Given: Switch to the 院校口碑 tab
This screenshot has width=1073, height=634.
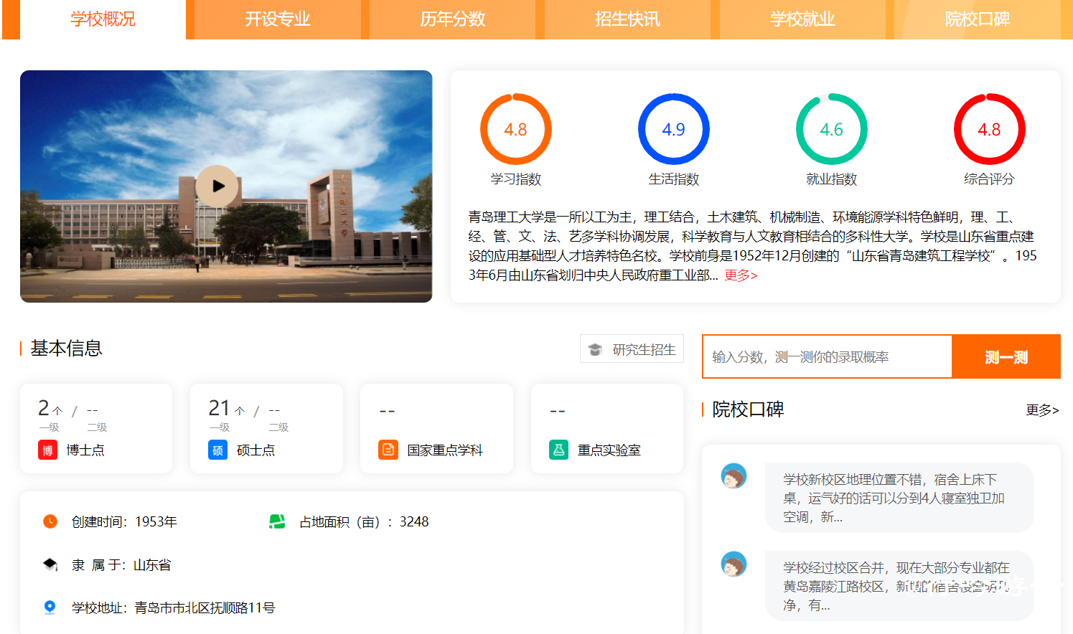Looking at the screenshot, I should coord(978,19).
